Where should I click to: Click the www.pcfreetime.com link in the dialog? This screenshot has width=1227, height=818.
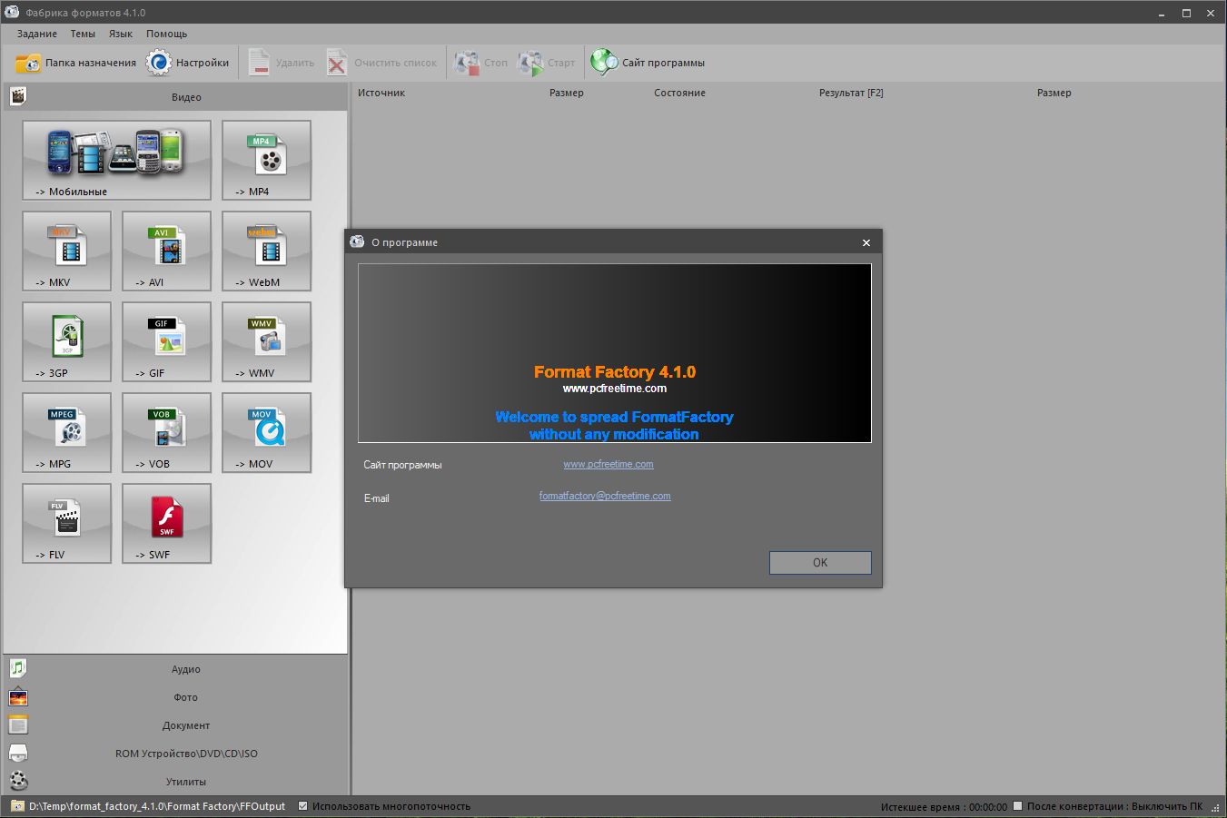click(609, 464)
